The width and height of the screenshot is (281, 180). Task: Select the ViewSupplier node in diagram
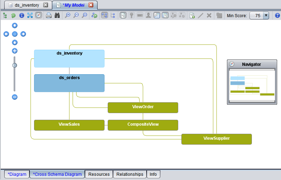pyautogui.click(x=216, y=139)
